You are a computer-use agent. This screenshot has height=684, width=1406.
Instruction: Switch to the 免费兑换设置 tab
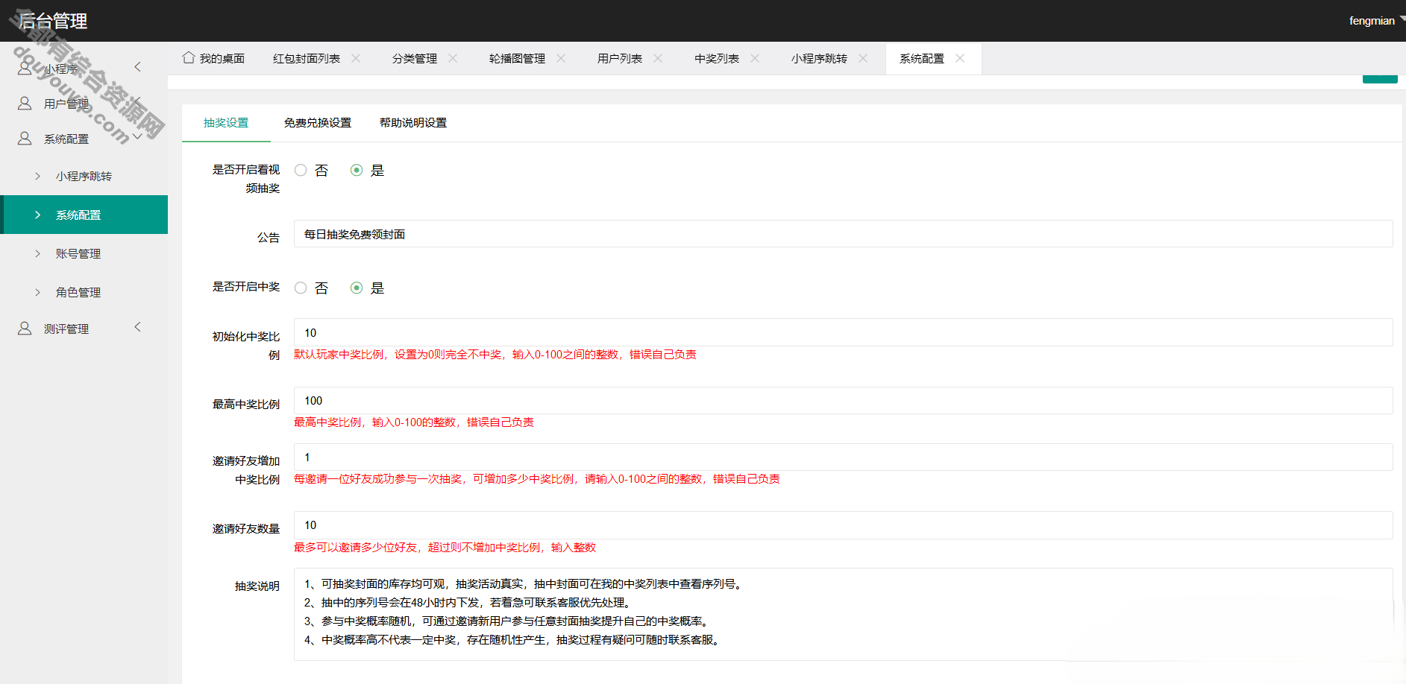click(318, 122)
